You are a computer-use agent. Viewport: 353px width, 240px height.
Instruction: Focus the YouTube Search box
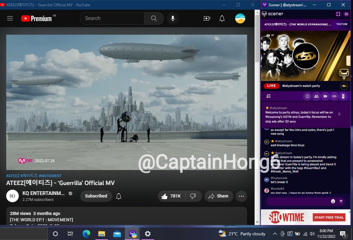point(112,18)
